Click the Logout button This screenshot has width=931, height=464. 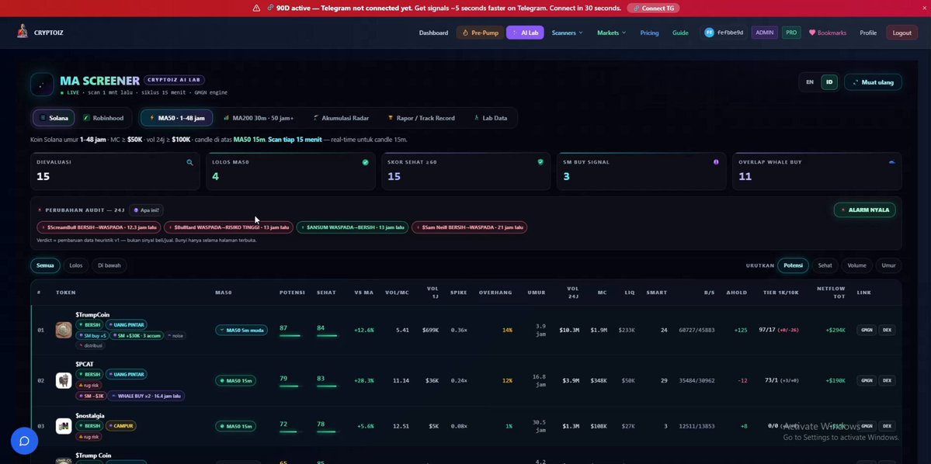(x=901, y=33)
